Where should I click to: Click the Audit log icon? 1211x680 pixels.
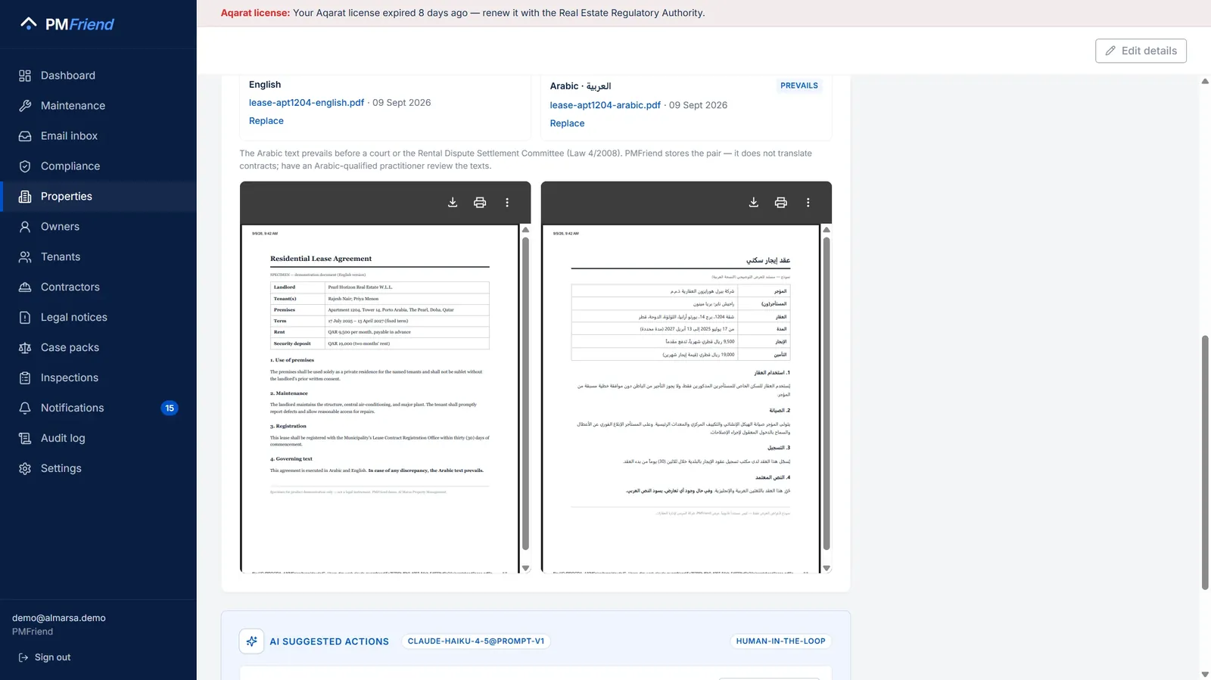pos(25,438)
